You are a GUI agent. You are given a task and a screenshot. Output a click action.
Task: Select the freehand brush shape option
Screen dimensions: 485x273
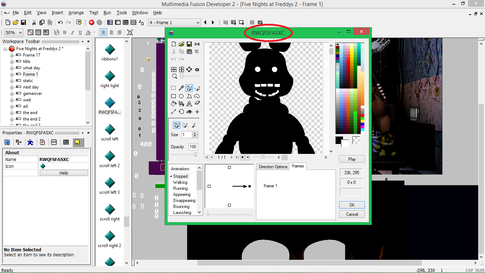pos(176,125)
